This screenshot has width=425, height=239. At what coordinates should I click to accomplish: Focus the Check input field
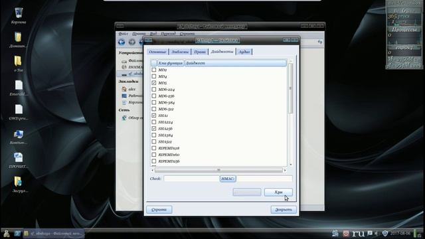pos(191,179)
